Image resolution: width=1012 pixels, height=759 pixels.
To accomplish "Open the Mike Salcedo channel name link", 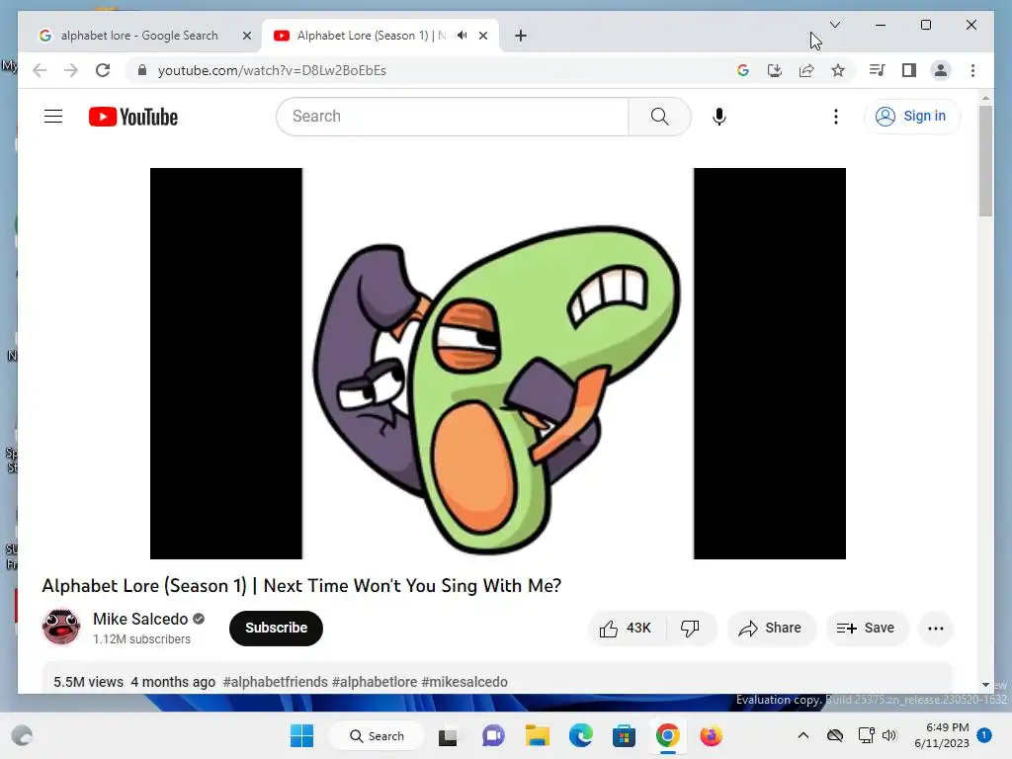I will [x=140, y=619].
